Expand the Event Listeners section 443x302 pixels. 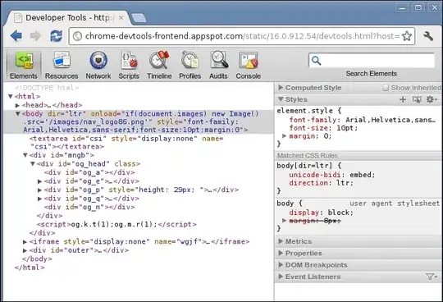281,277
